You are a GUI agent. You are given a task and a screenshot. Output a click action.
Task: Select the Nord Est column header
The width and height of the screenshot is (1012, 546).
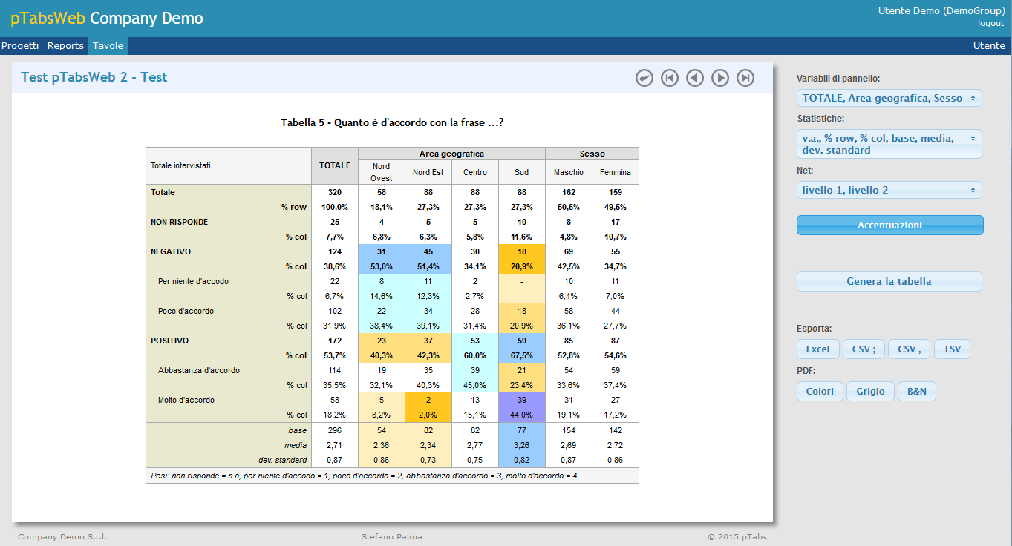click(x=428, y=172)
